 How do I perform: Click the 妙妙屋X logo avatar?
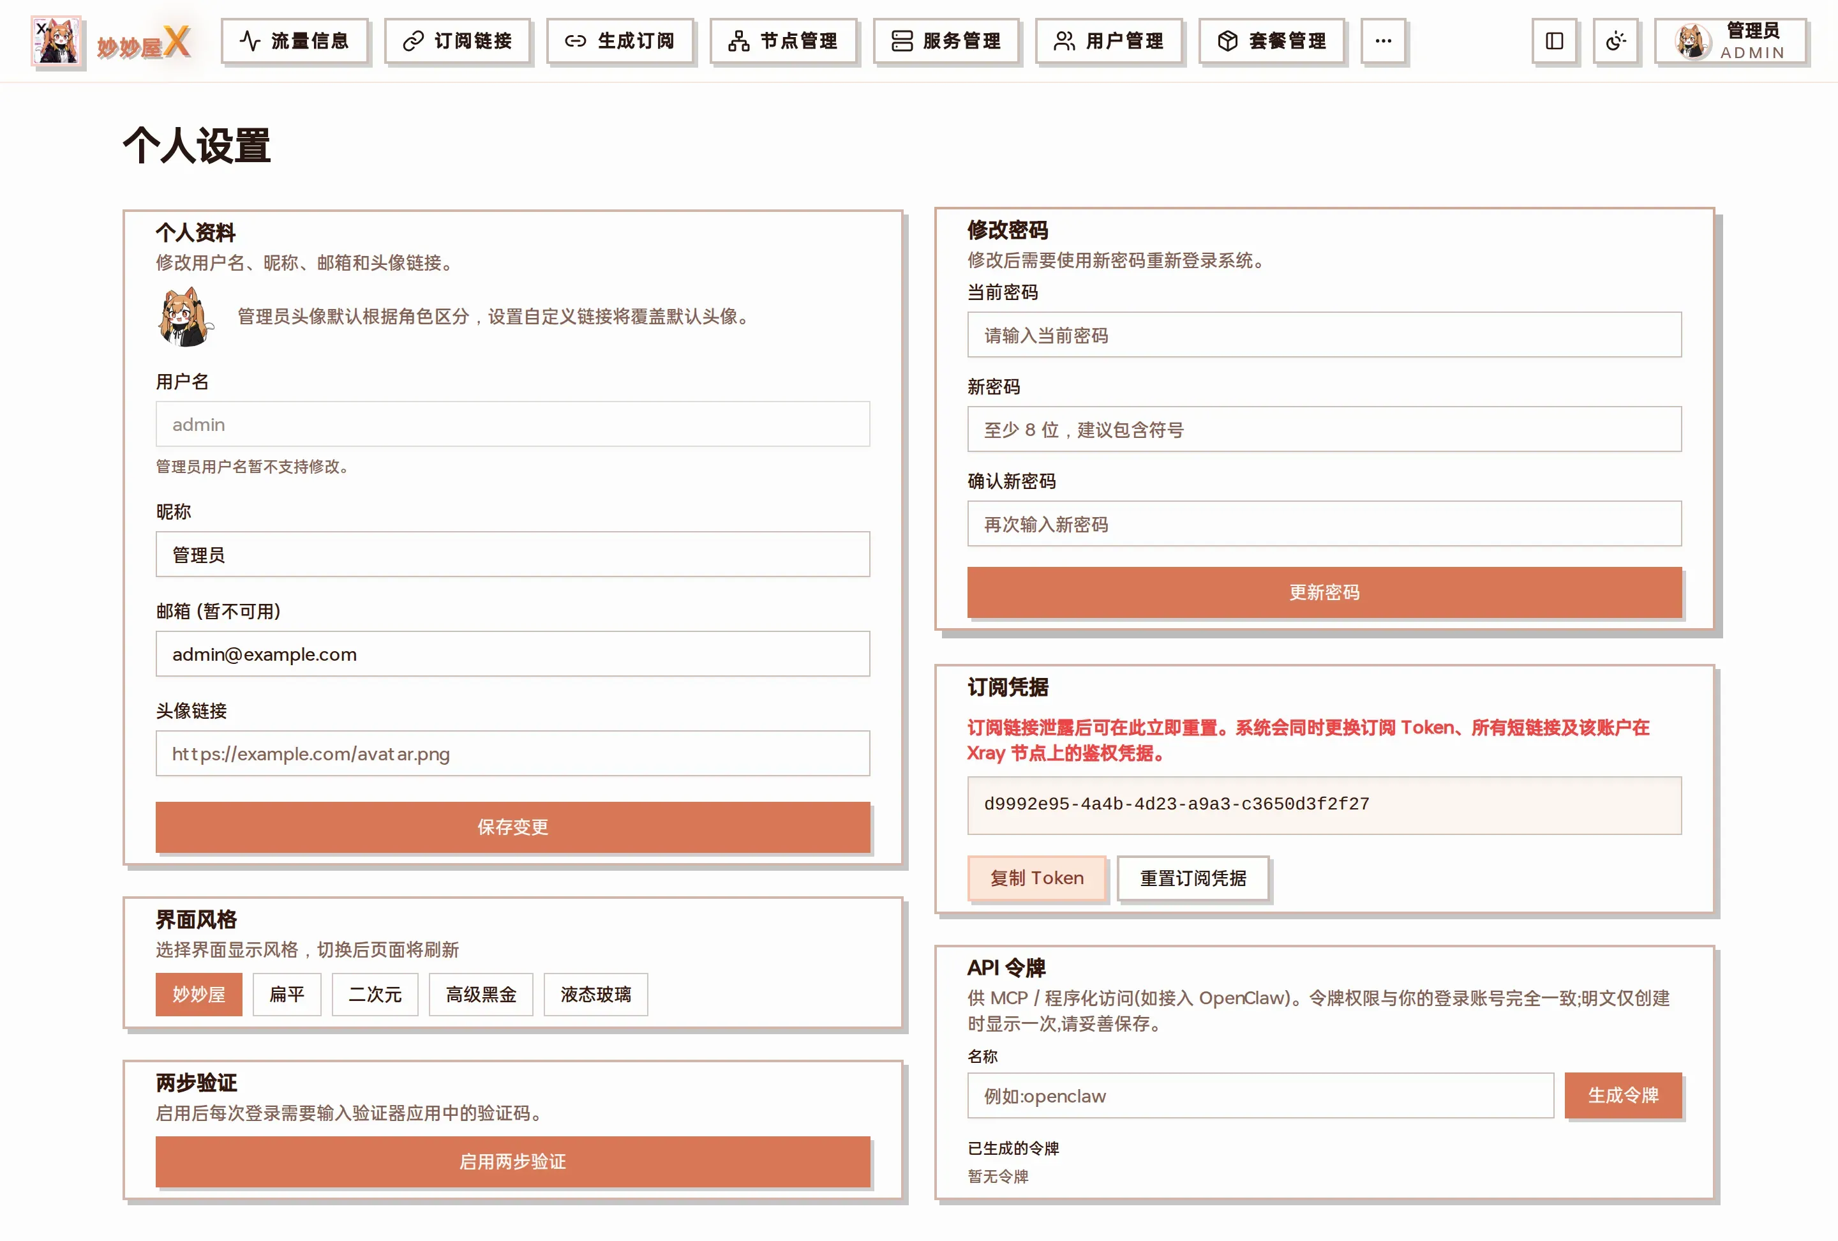56,40
